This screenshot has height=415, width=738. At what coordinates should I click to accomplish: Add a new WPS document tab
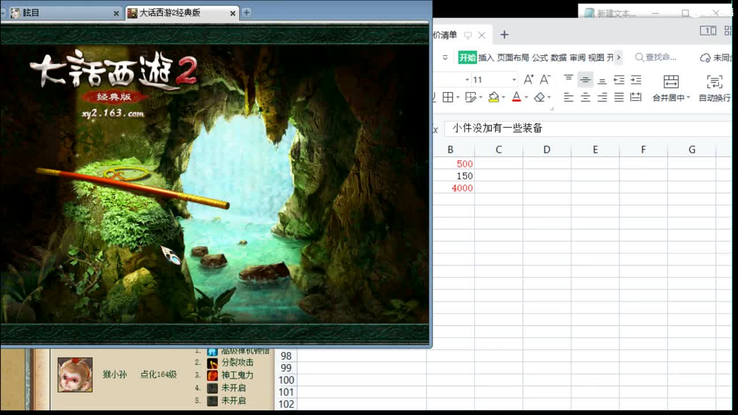[504, 35]
